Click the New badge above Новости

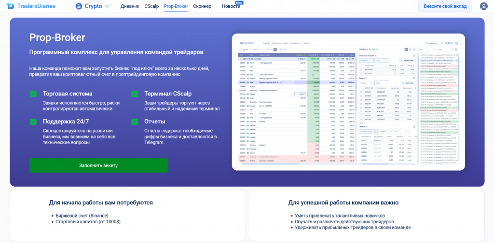pyautogui.click(x=239, y=2)
